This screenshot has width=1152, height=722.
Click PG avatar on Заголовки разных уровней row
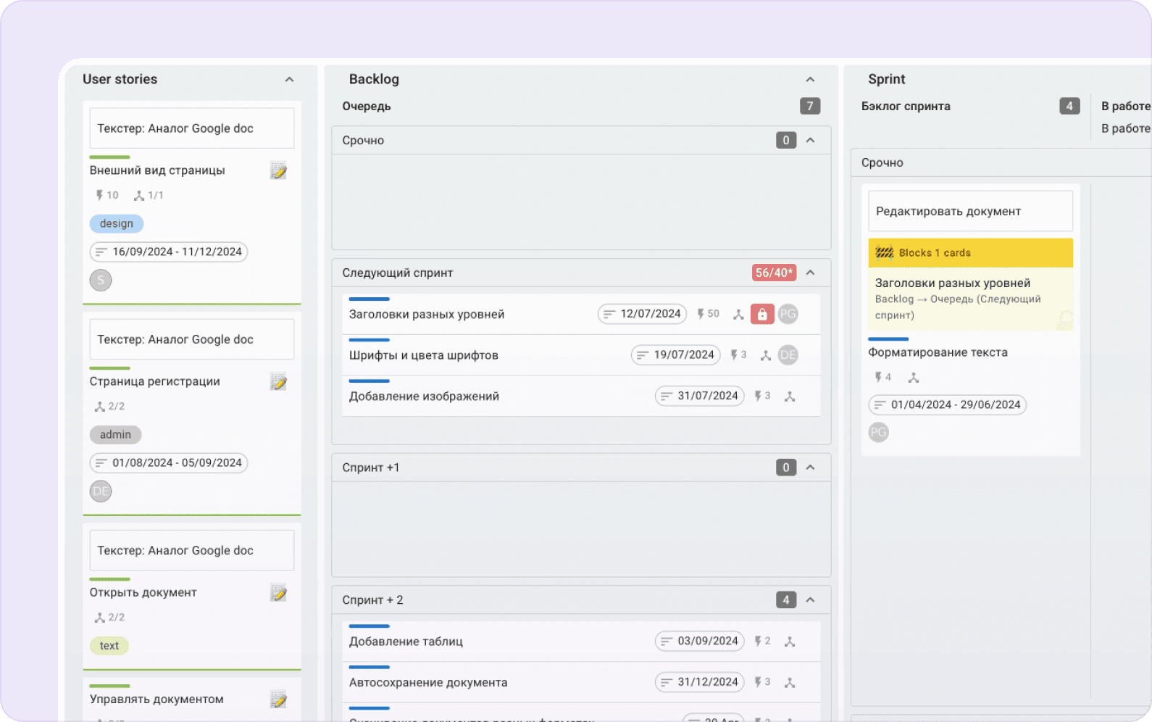pyautogui.click(x=788, y=314)
